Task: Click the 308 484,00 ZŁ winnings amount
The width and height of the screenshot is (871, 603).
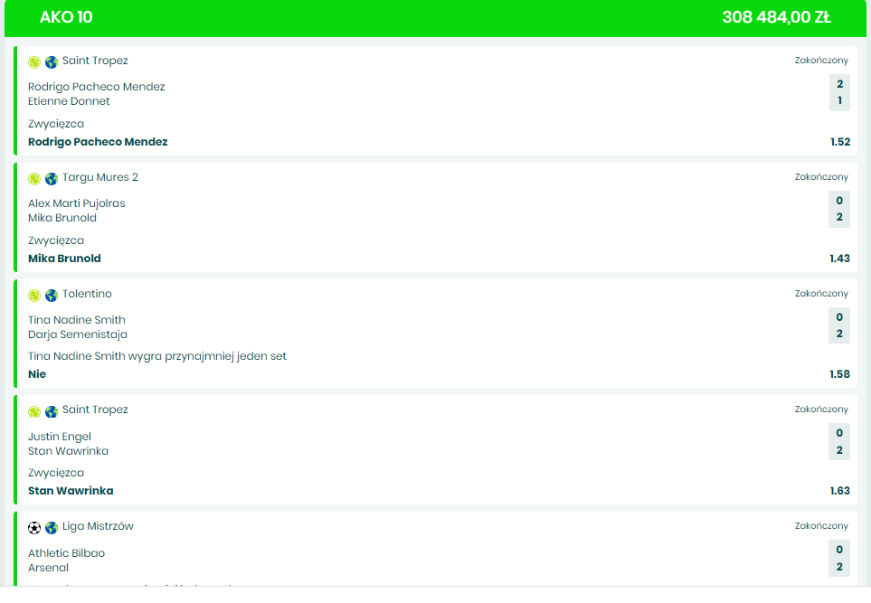Action: click(776, 17)
